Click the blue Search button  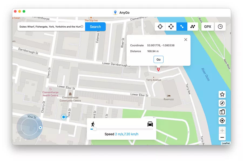click(x=95, y=27)
